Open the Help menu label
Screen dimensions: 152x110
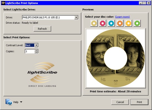[x=16, y=102]
